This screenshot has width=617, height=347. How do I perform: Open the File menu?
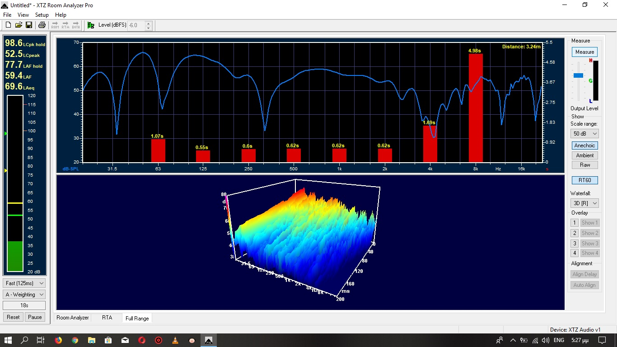pos(7,15)
